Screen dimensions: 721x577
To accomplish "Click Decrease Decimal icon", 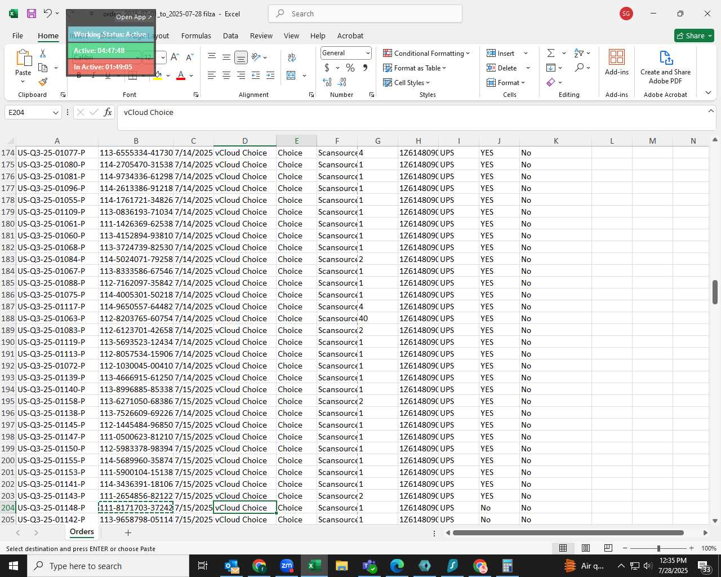I will click(x=343, y=82).
